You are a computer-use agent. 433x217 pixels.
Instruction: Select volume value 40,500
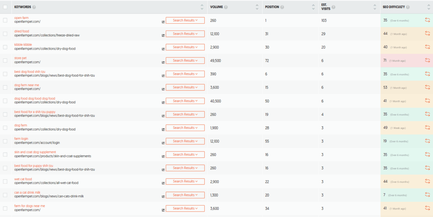(215, 101)
